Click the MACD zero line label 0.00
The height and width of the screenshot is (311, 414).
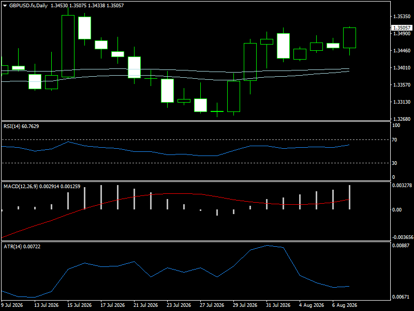pos(397,210)
